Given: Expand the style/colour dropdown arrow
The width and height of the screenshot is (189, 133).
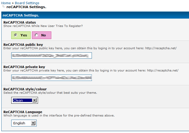Looking at the screenshot, I should (35, 100).
